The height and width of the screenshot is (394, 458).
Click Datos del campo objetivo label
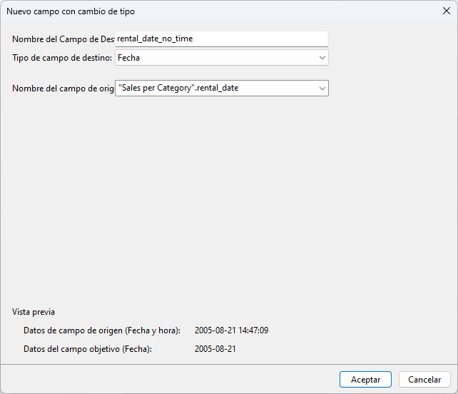[x=88, y=349]
